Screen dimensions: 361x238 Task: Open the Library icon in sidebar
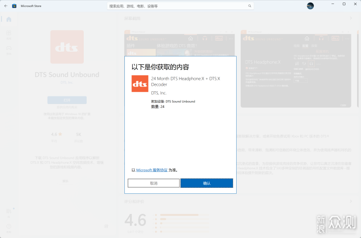(9, 212)
